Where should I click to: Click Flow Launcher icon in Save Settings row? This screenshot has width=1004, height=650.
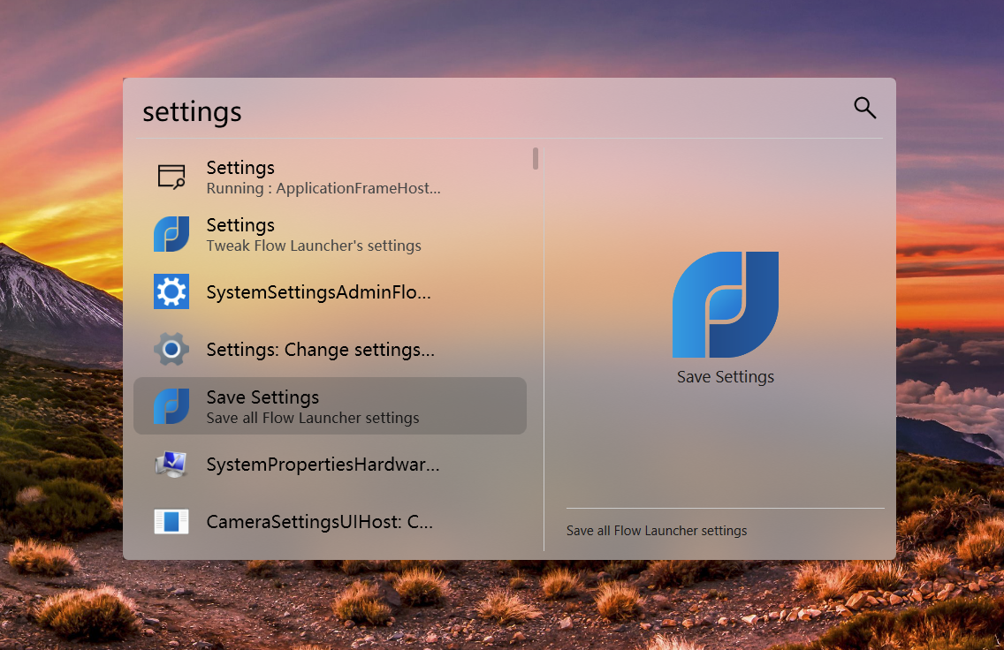click(171, 406)
